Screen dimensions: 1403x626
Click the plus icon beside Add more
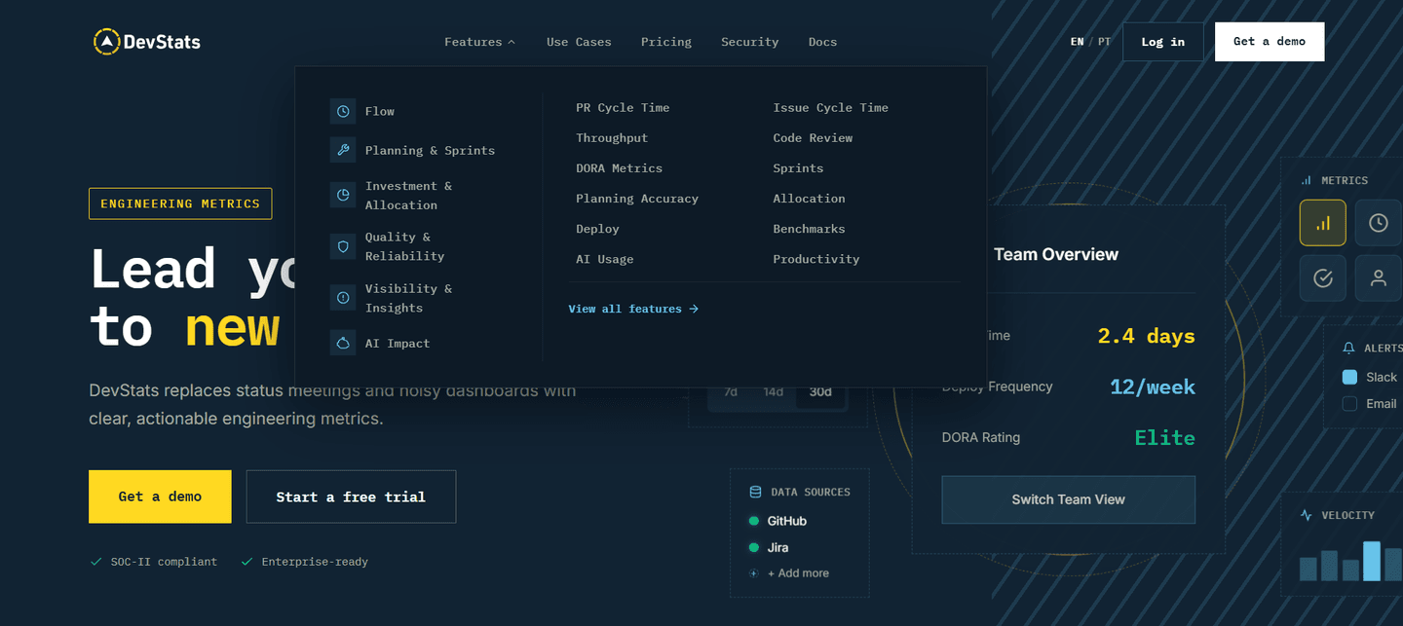click(753, 573)
